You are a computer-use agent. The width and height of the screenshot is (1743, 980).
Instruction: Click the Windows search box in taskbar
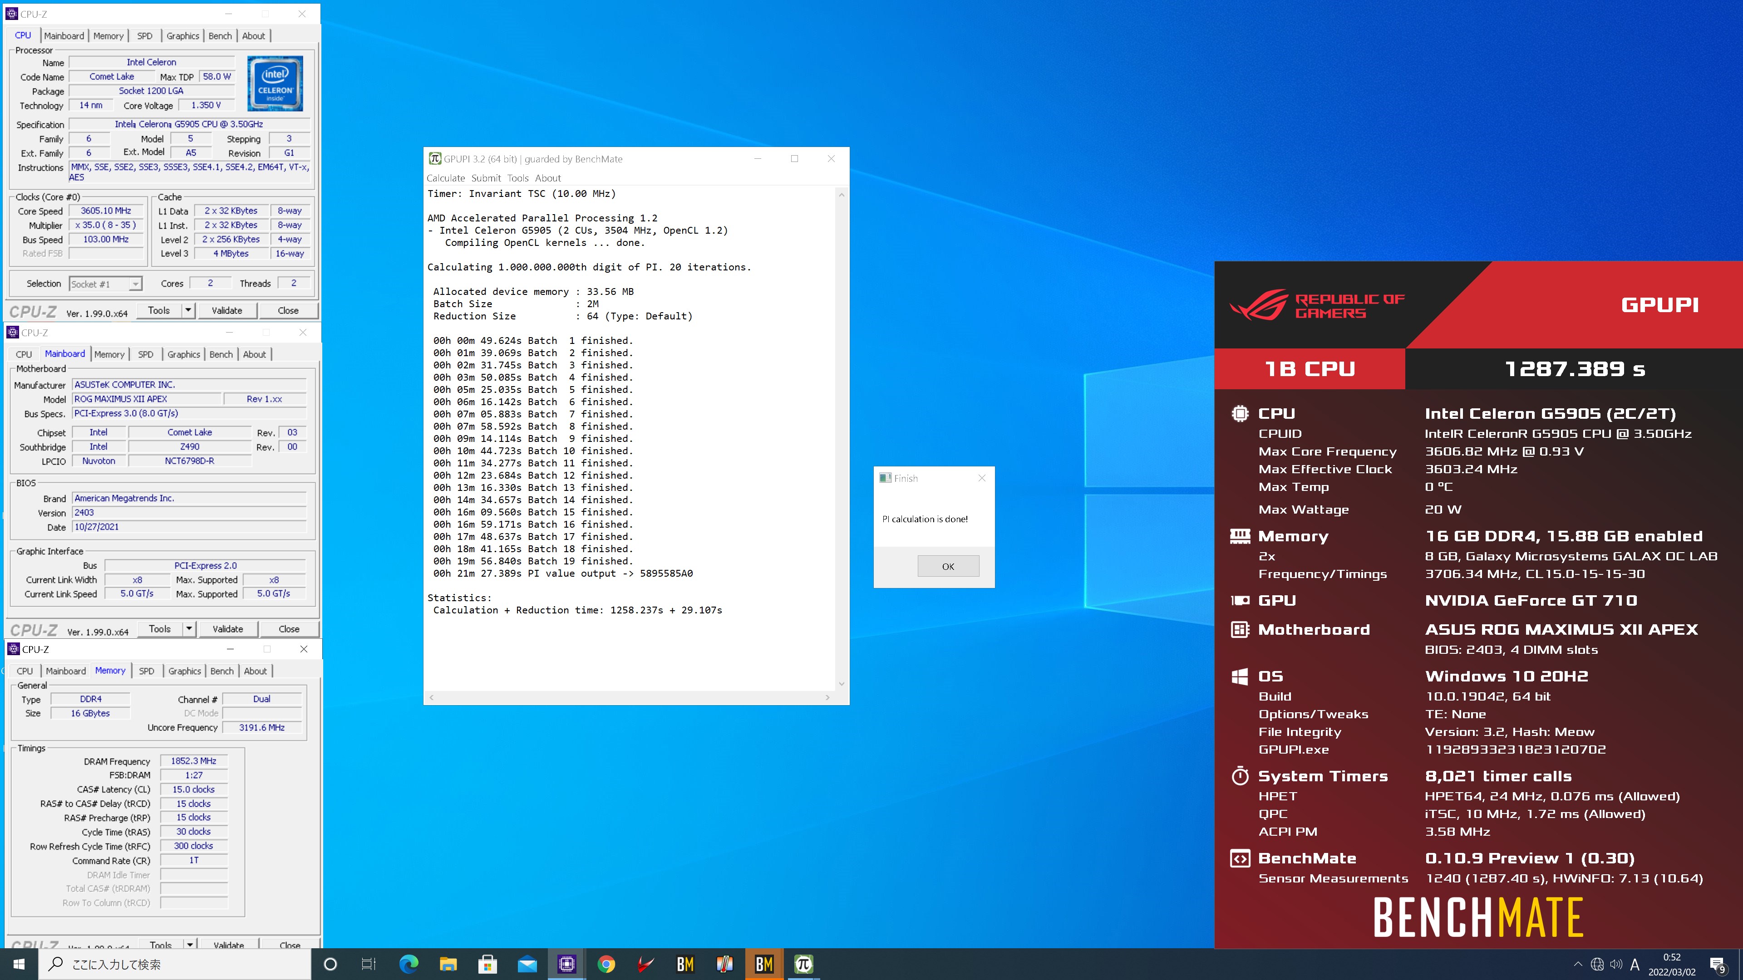175,965
